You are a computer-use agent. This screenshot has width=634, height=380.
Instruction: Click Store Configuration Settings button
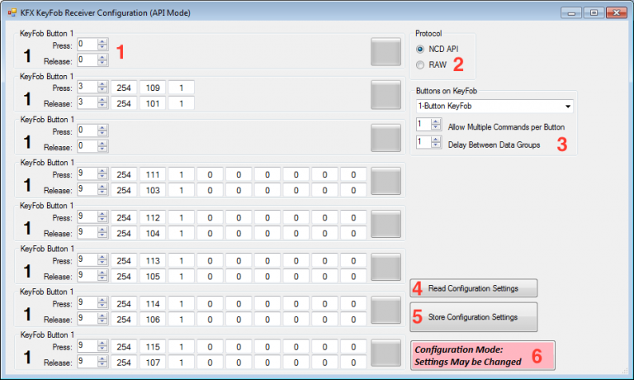coord(474,317)
